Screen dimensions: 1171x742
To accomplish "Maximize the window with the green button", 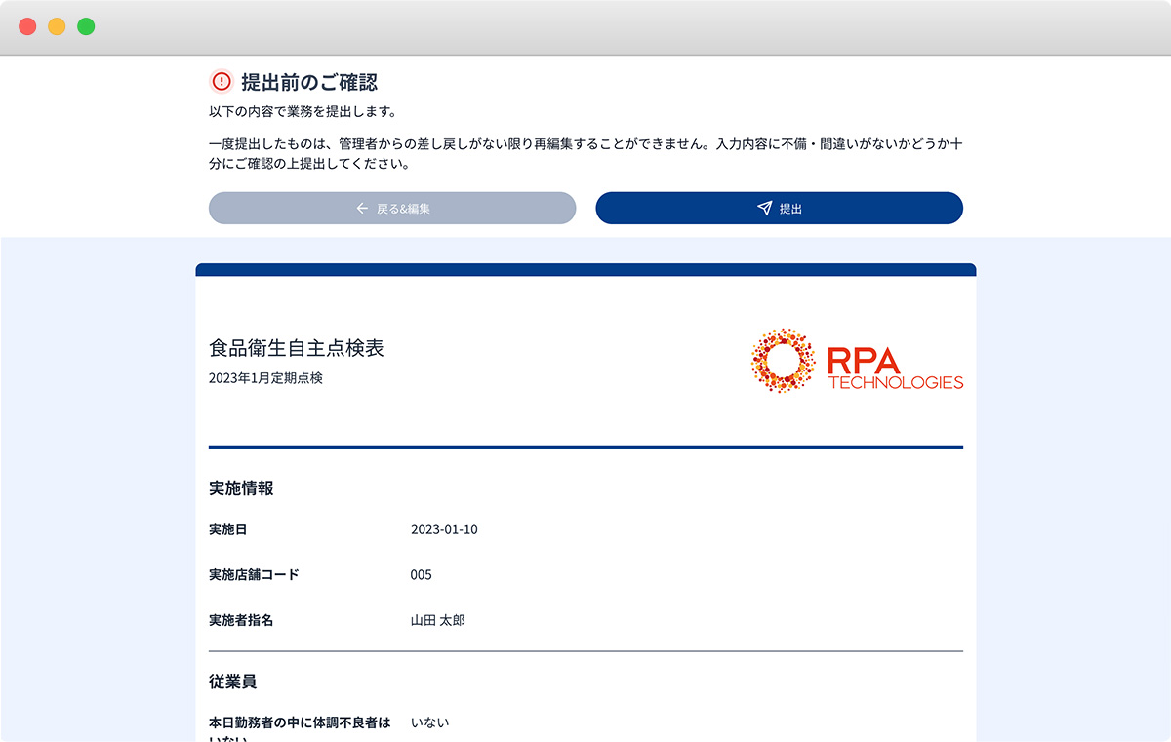I will [86, 26].
